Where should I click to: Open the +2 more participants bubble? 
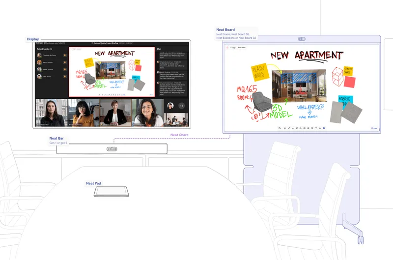coord(181,106)
